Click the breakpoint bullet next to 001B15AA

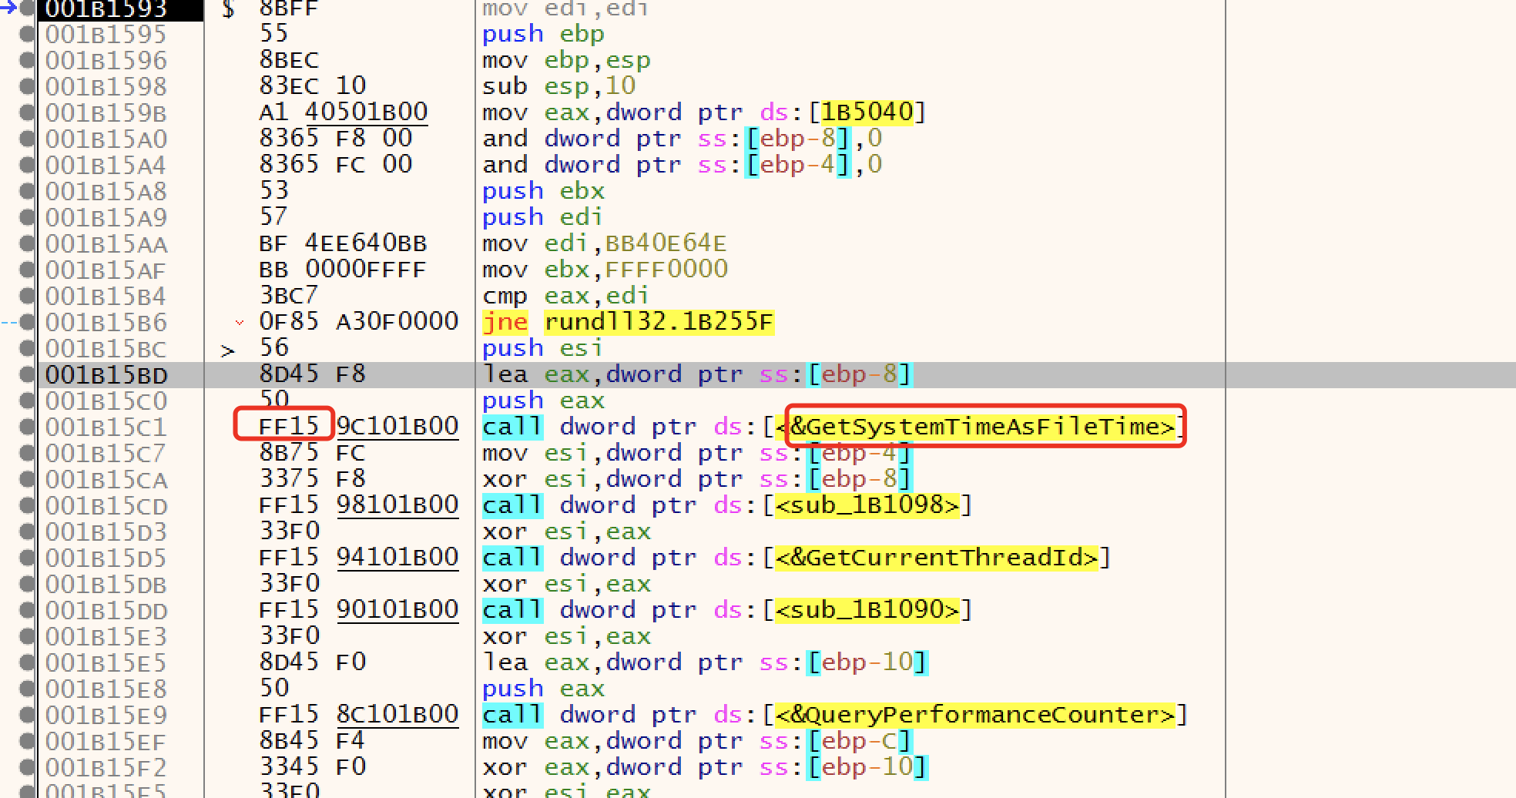tap(27, 243)
